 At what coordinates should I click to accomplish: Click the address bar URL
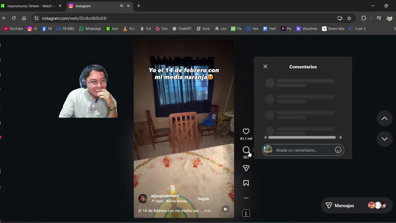click(x=74, y=18)
